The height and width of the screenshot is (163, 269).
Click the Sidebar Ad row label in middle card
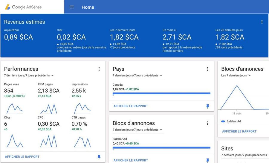(120, 139)
